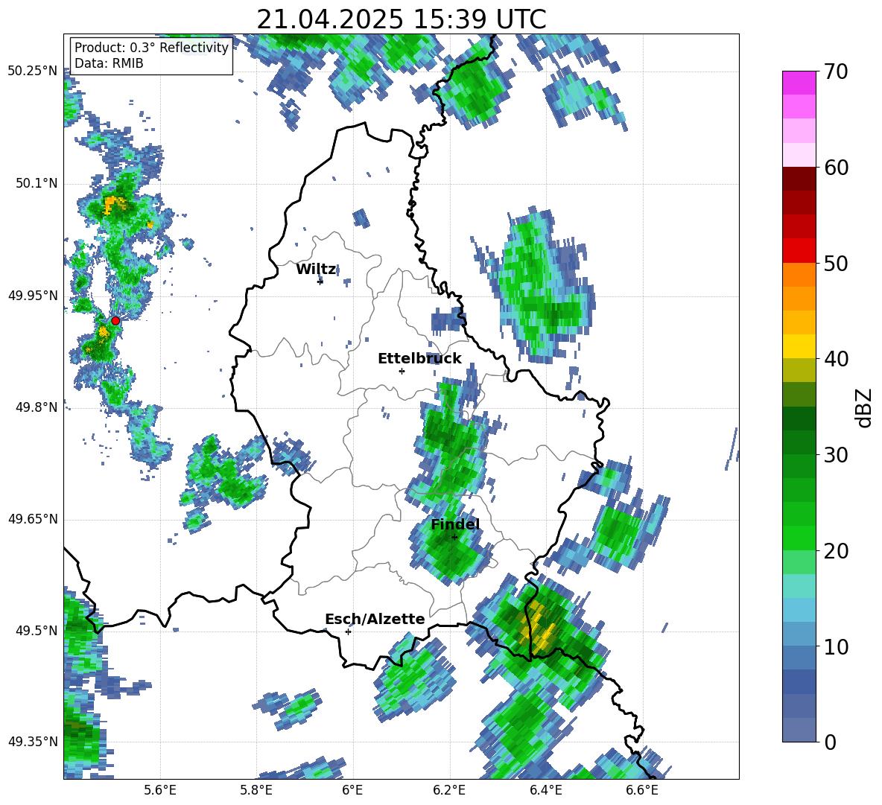The height and width of the screenshot is (805, 882).
Task: Click the red dot marker on the map
Action: (x=115, y=320)
